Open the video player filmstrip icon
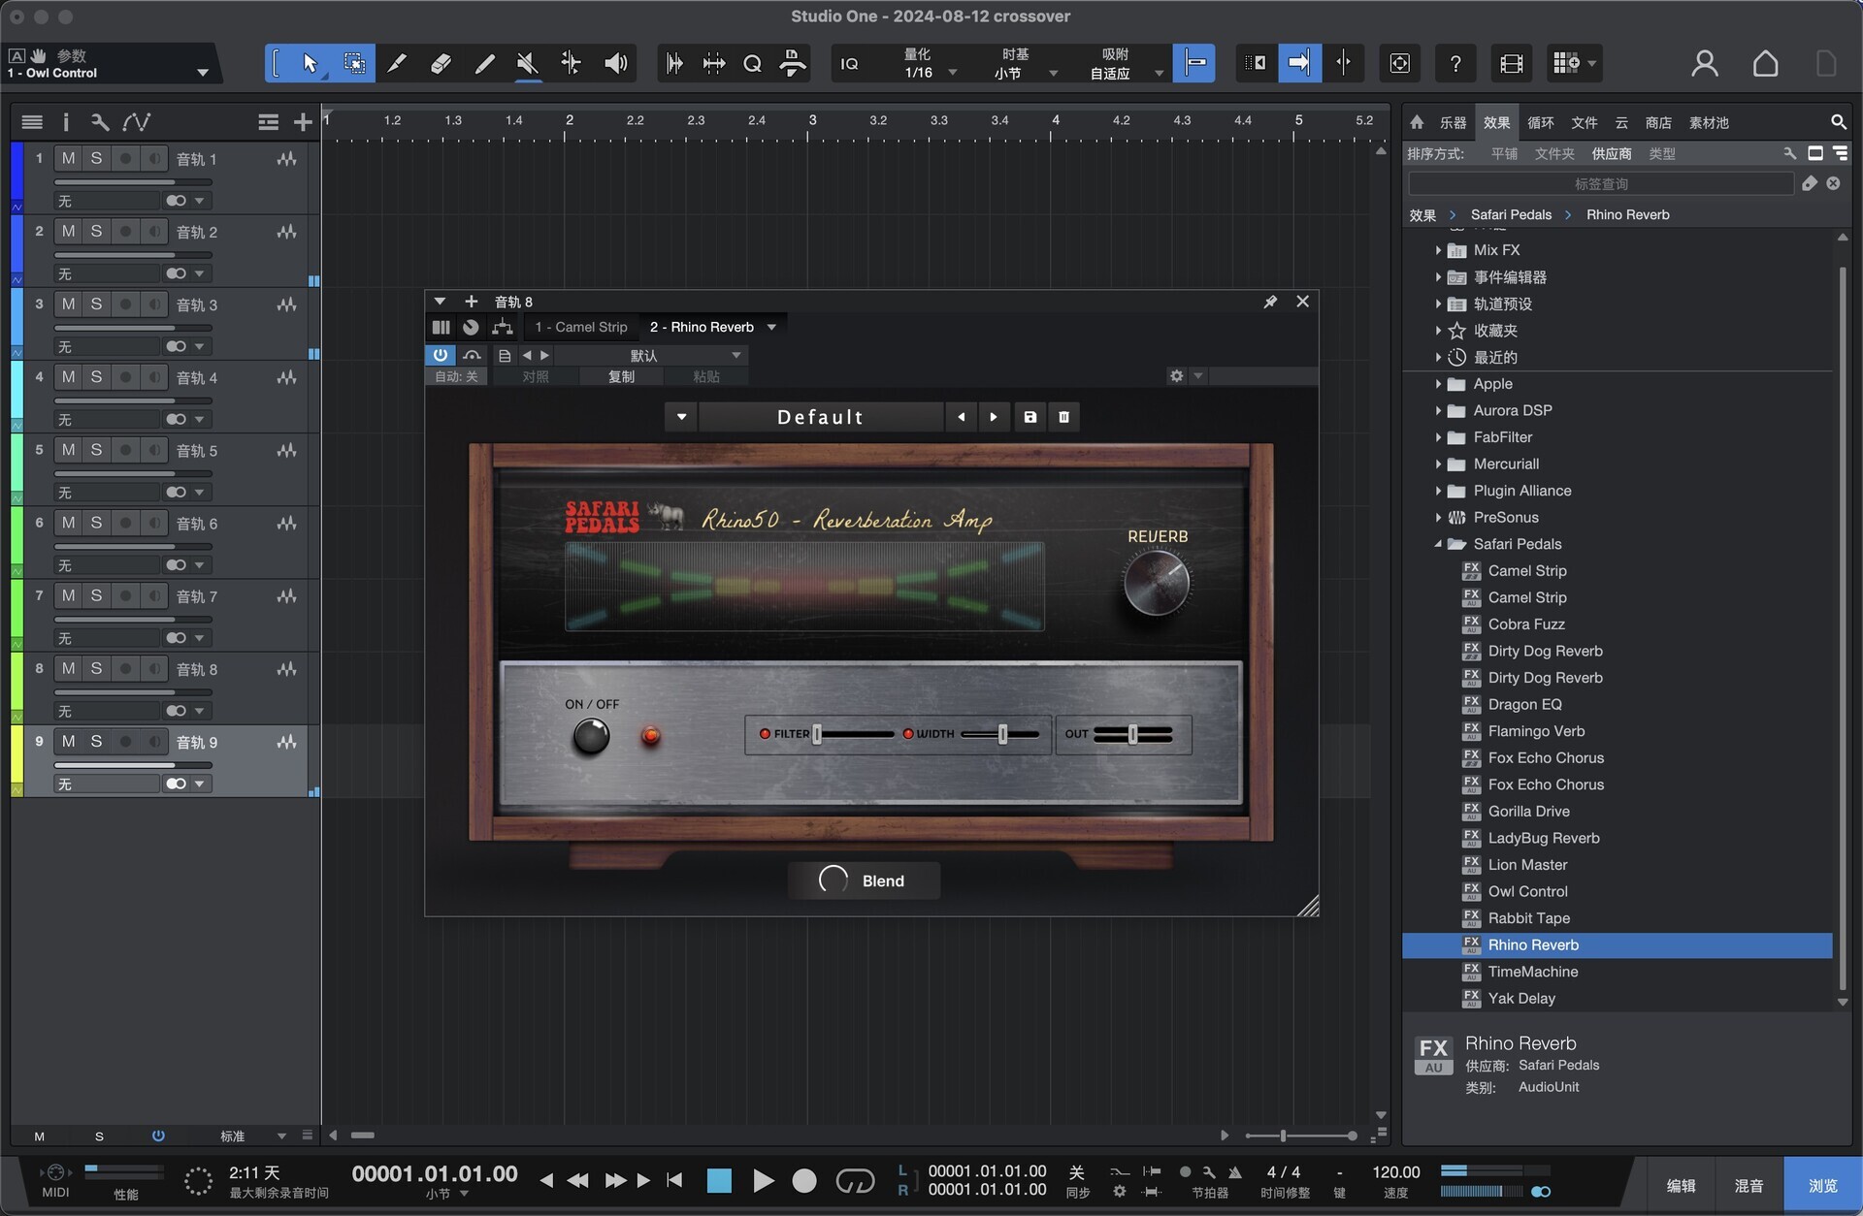The image size is (1863, 1216). tap(1511, 64)
